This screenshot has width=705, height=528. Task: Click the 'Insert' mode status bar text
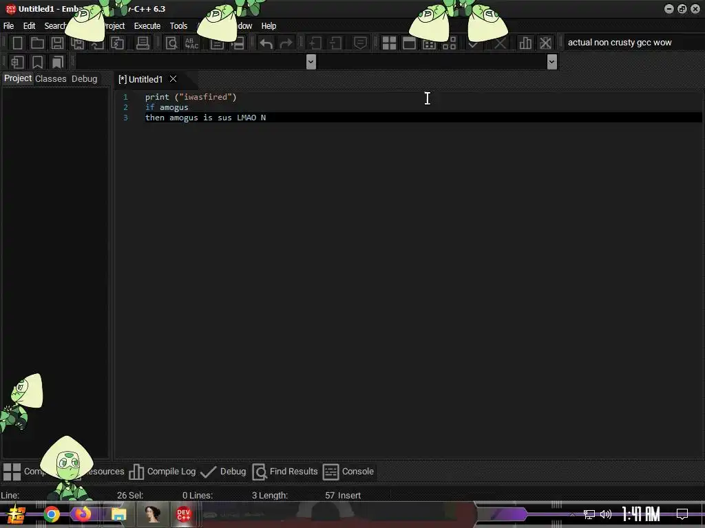tap(349, 495)
